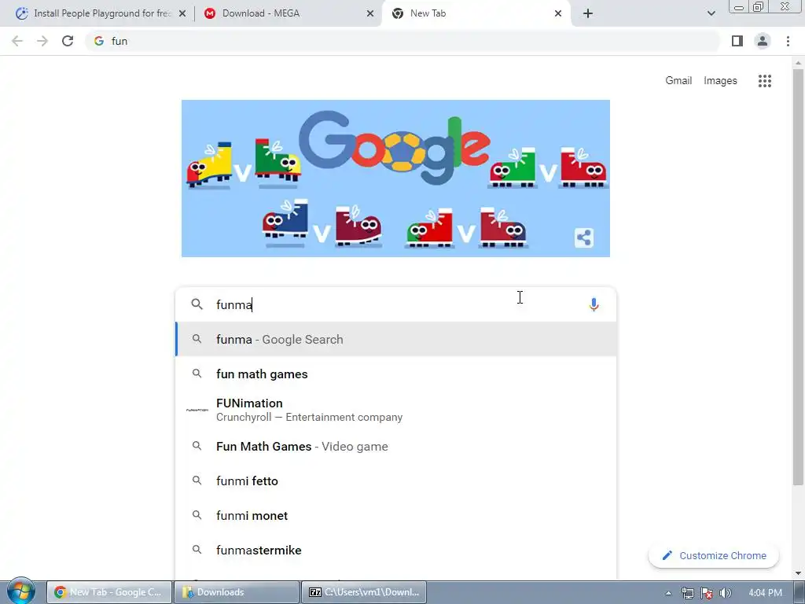Show hidden system tray icons
Image resolution: width=805 pixels, height=604 pixels.
668,593
